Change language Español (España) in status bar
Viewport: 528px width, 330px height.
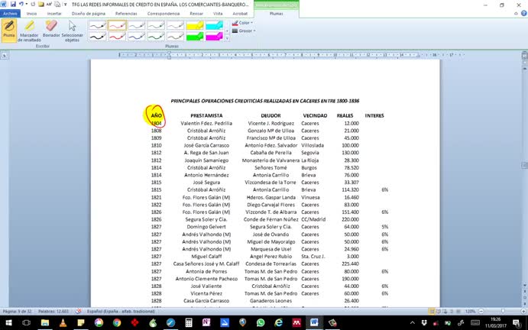[x=121, y=312]
